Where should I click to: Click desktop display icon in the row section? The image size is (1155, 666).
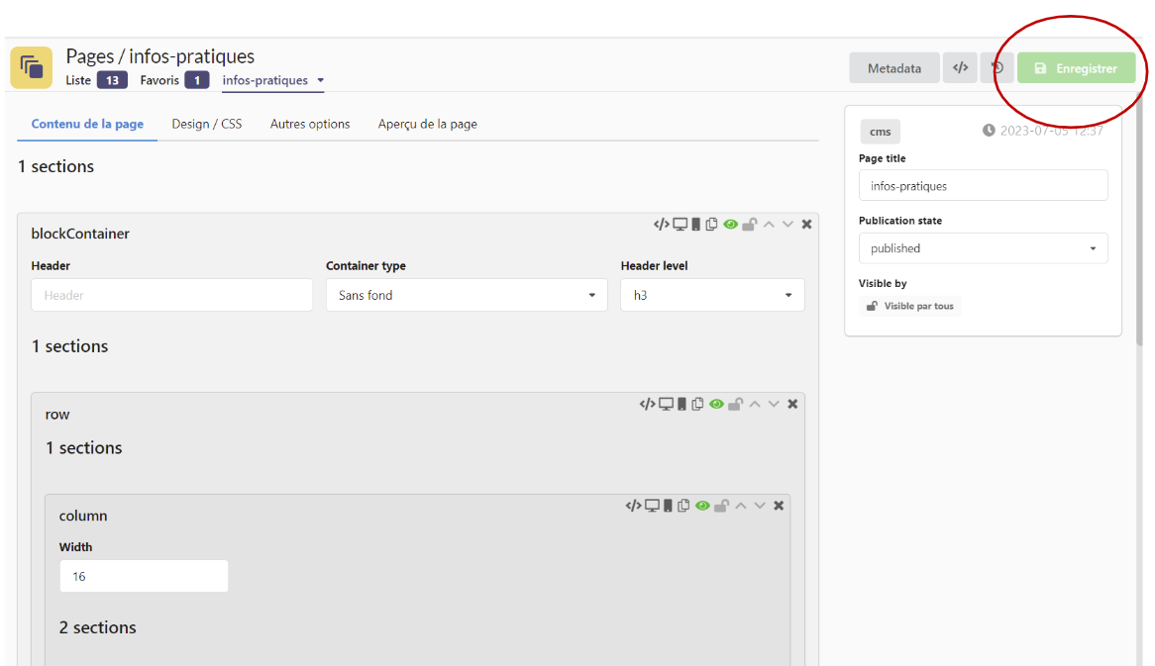(x=667, y=404)
